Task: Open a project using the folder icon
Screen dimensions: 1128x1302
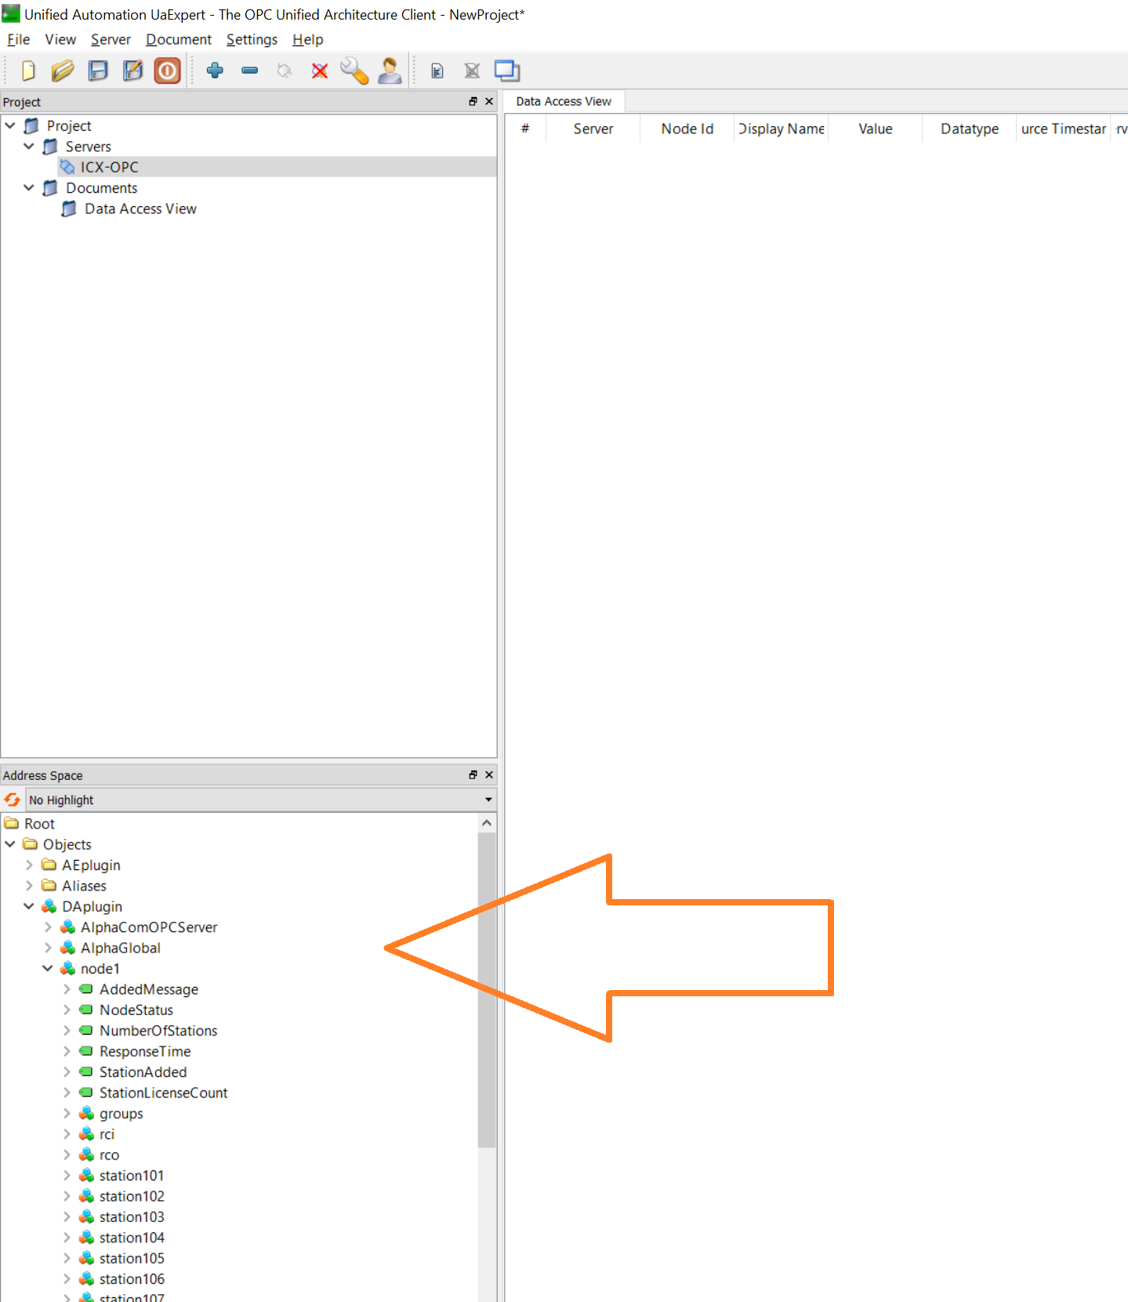Action: tap(63, 71)
